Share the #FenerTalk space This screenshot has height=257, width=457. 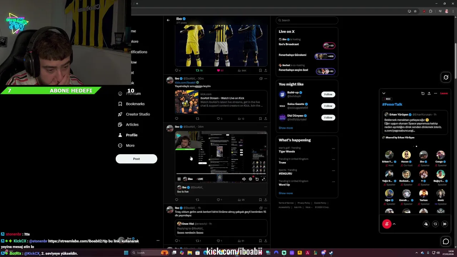(x=429, y=94)
